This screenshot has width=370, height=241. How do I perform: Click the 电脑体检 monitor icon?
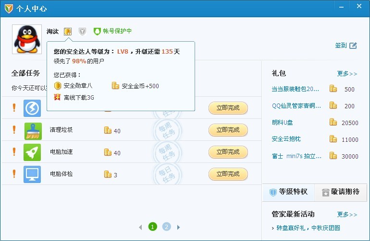click(x=32, y=174)
